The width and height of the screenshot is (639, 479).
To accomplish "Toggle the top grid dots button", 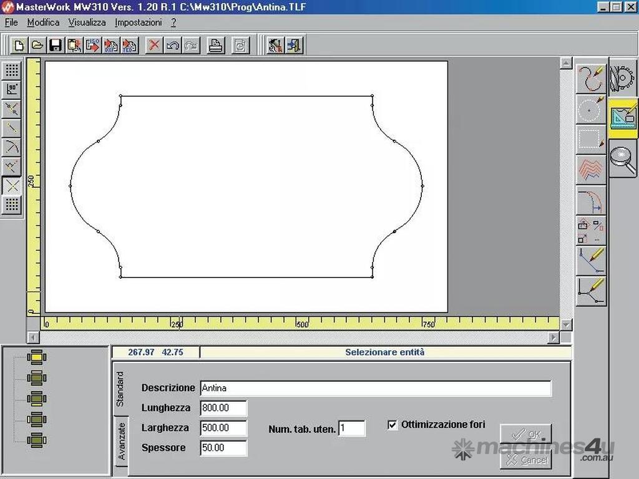I will (x=12, y=70).
